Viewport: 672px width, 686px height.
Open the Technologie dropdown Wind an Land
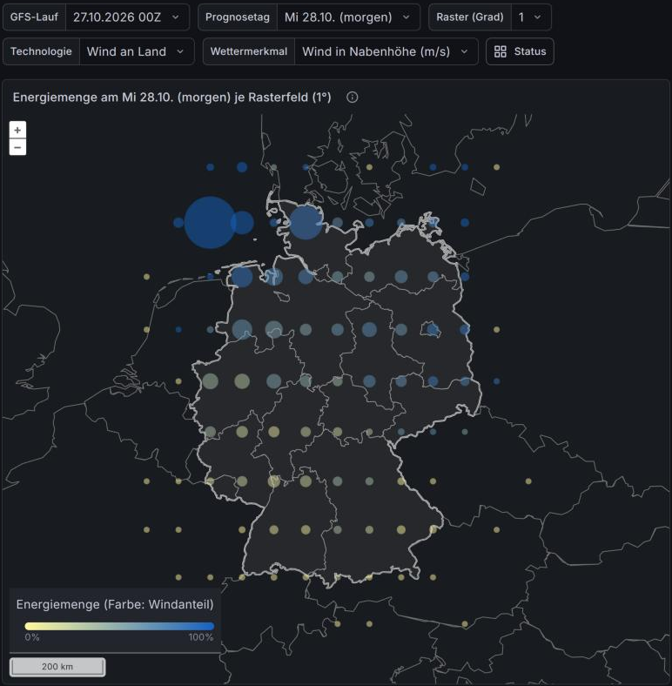coord(137,51)
